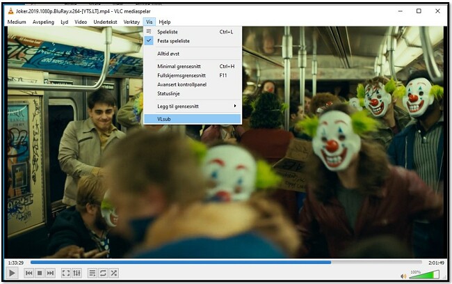
Task: Open the Lyd menu
Action: pyautogui.click(x=64, y=22)
